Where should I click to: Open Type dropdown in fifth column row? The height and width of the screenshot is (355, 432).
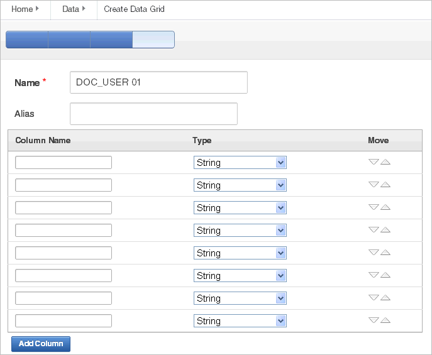click(240, 253)
